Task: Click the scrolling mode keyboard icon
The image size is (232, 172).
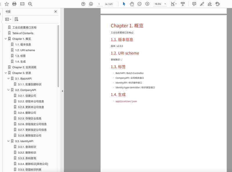Action: coord(183,4)
